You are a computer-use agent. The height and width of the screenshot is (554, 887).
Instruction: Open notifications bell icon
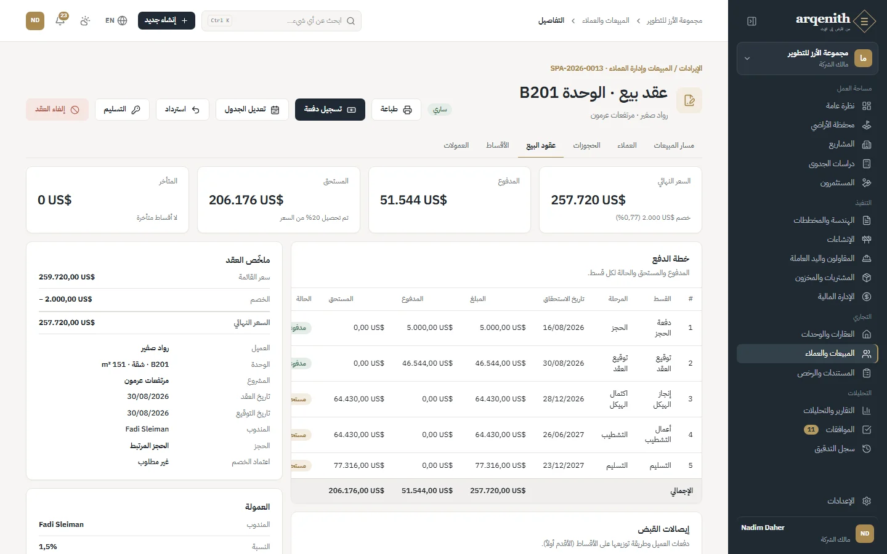[x=60, y=20]
